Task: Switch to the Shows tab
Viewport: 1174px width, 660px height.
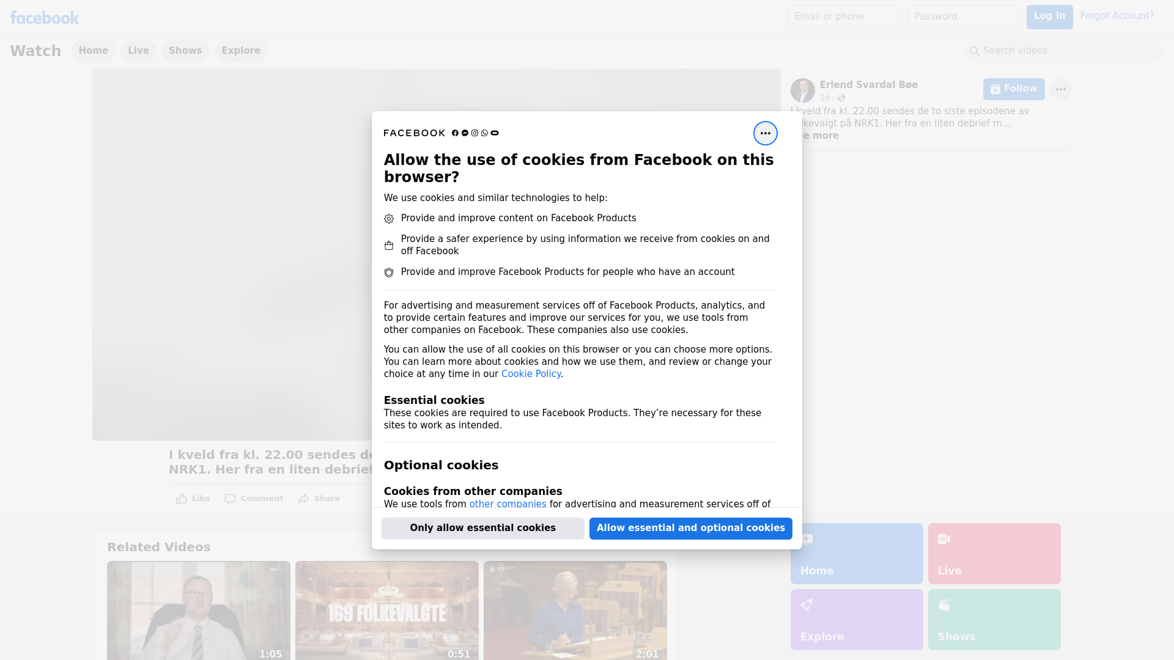Action: (185, 51)
